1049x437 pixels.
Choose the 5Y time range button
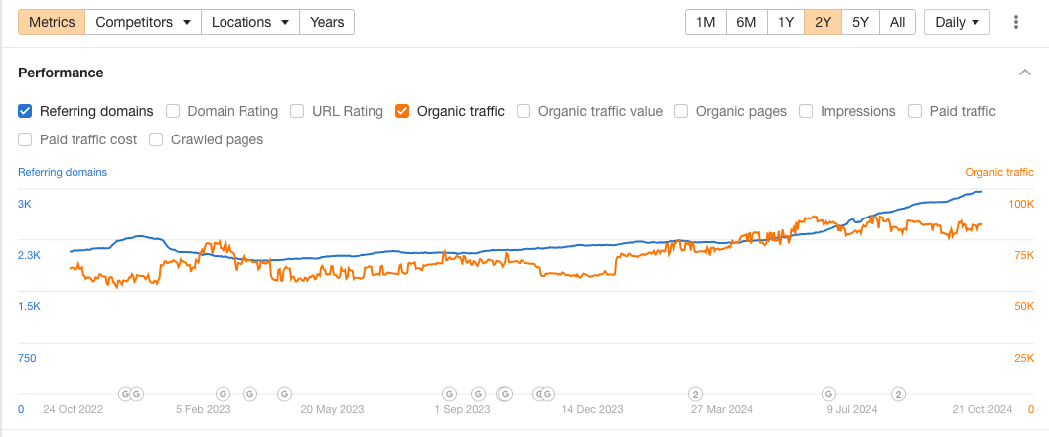pyautogui.click(x=860, y=22)
